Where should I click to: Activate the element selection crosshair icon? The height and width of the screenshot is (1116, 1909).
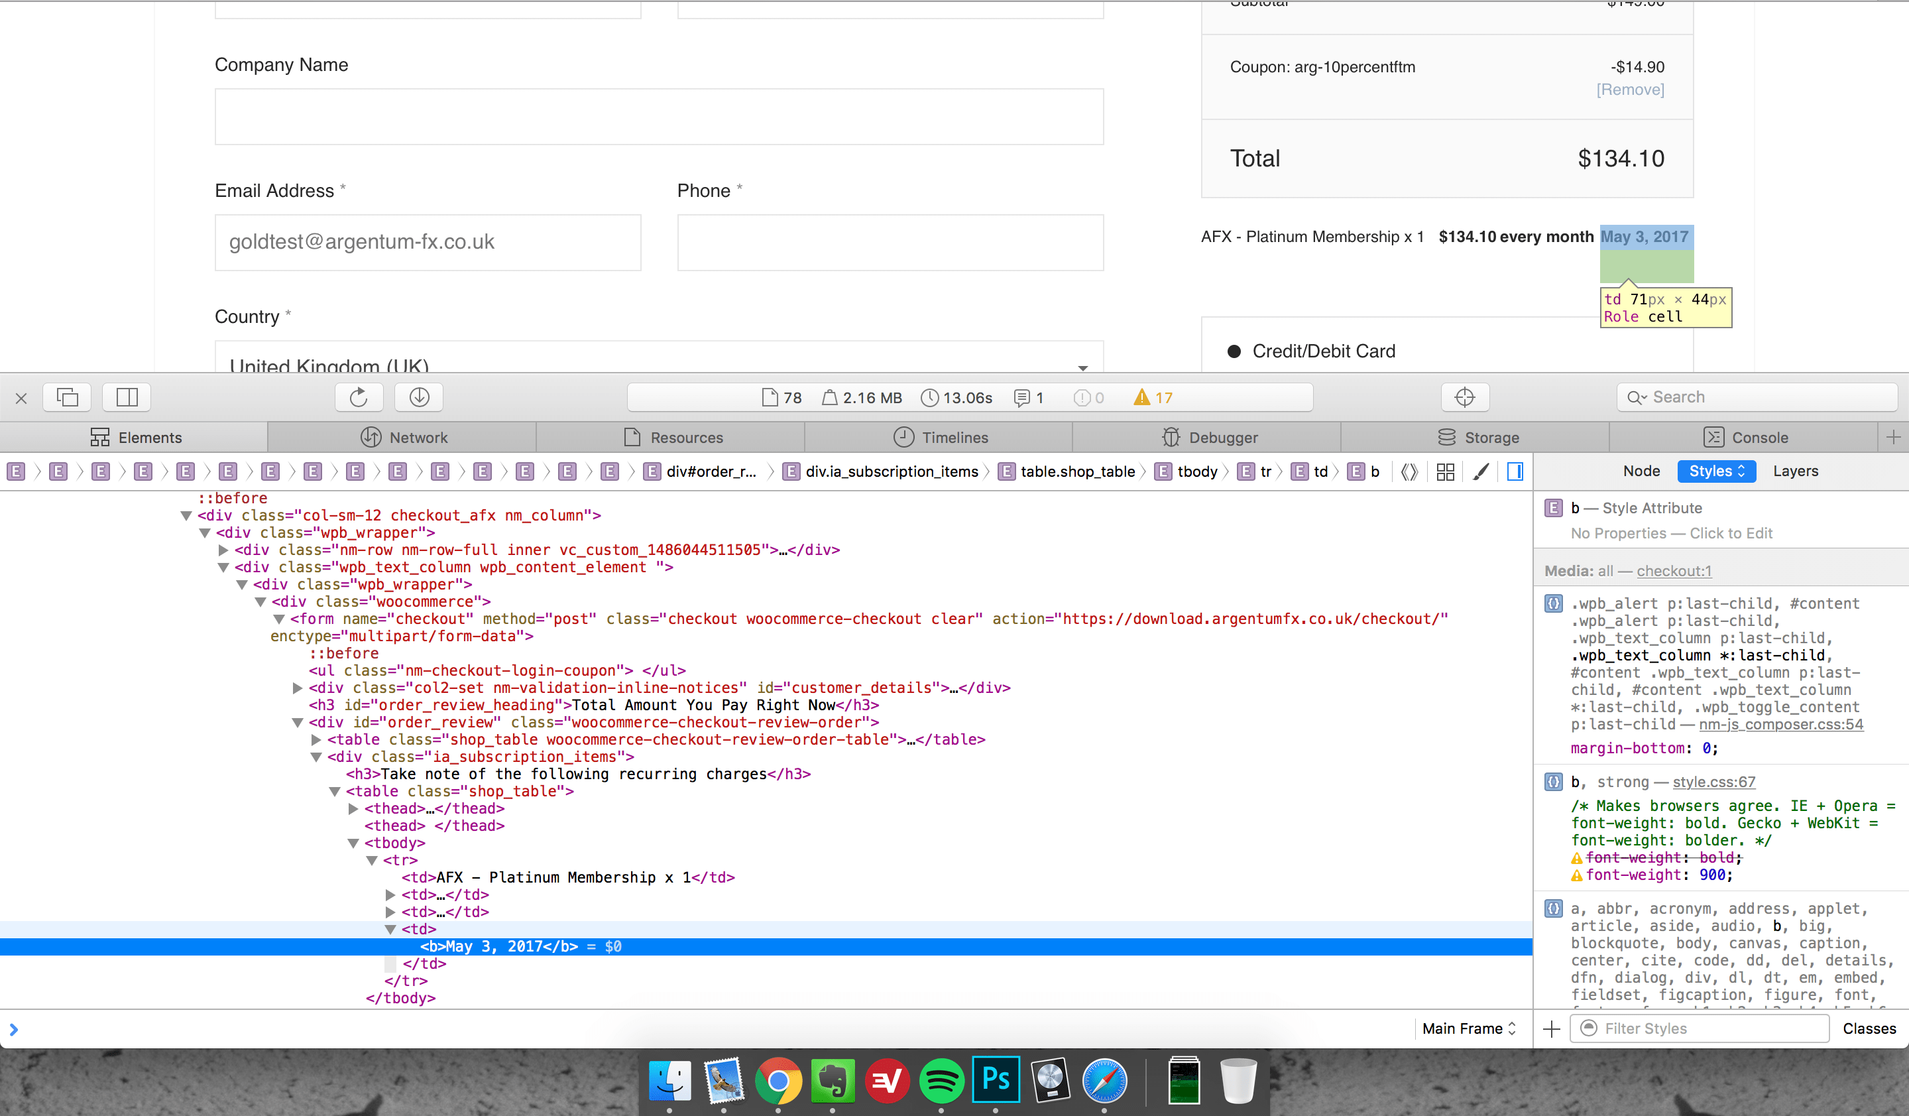point(1464,397)
